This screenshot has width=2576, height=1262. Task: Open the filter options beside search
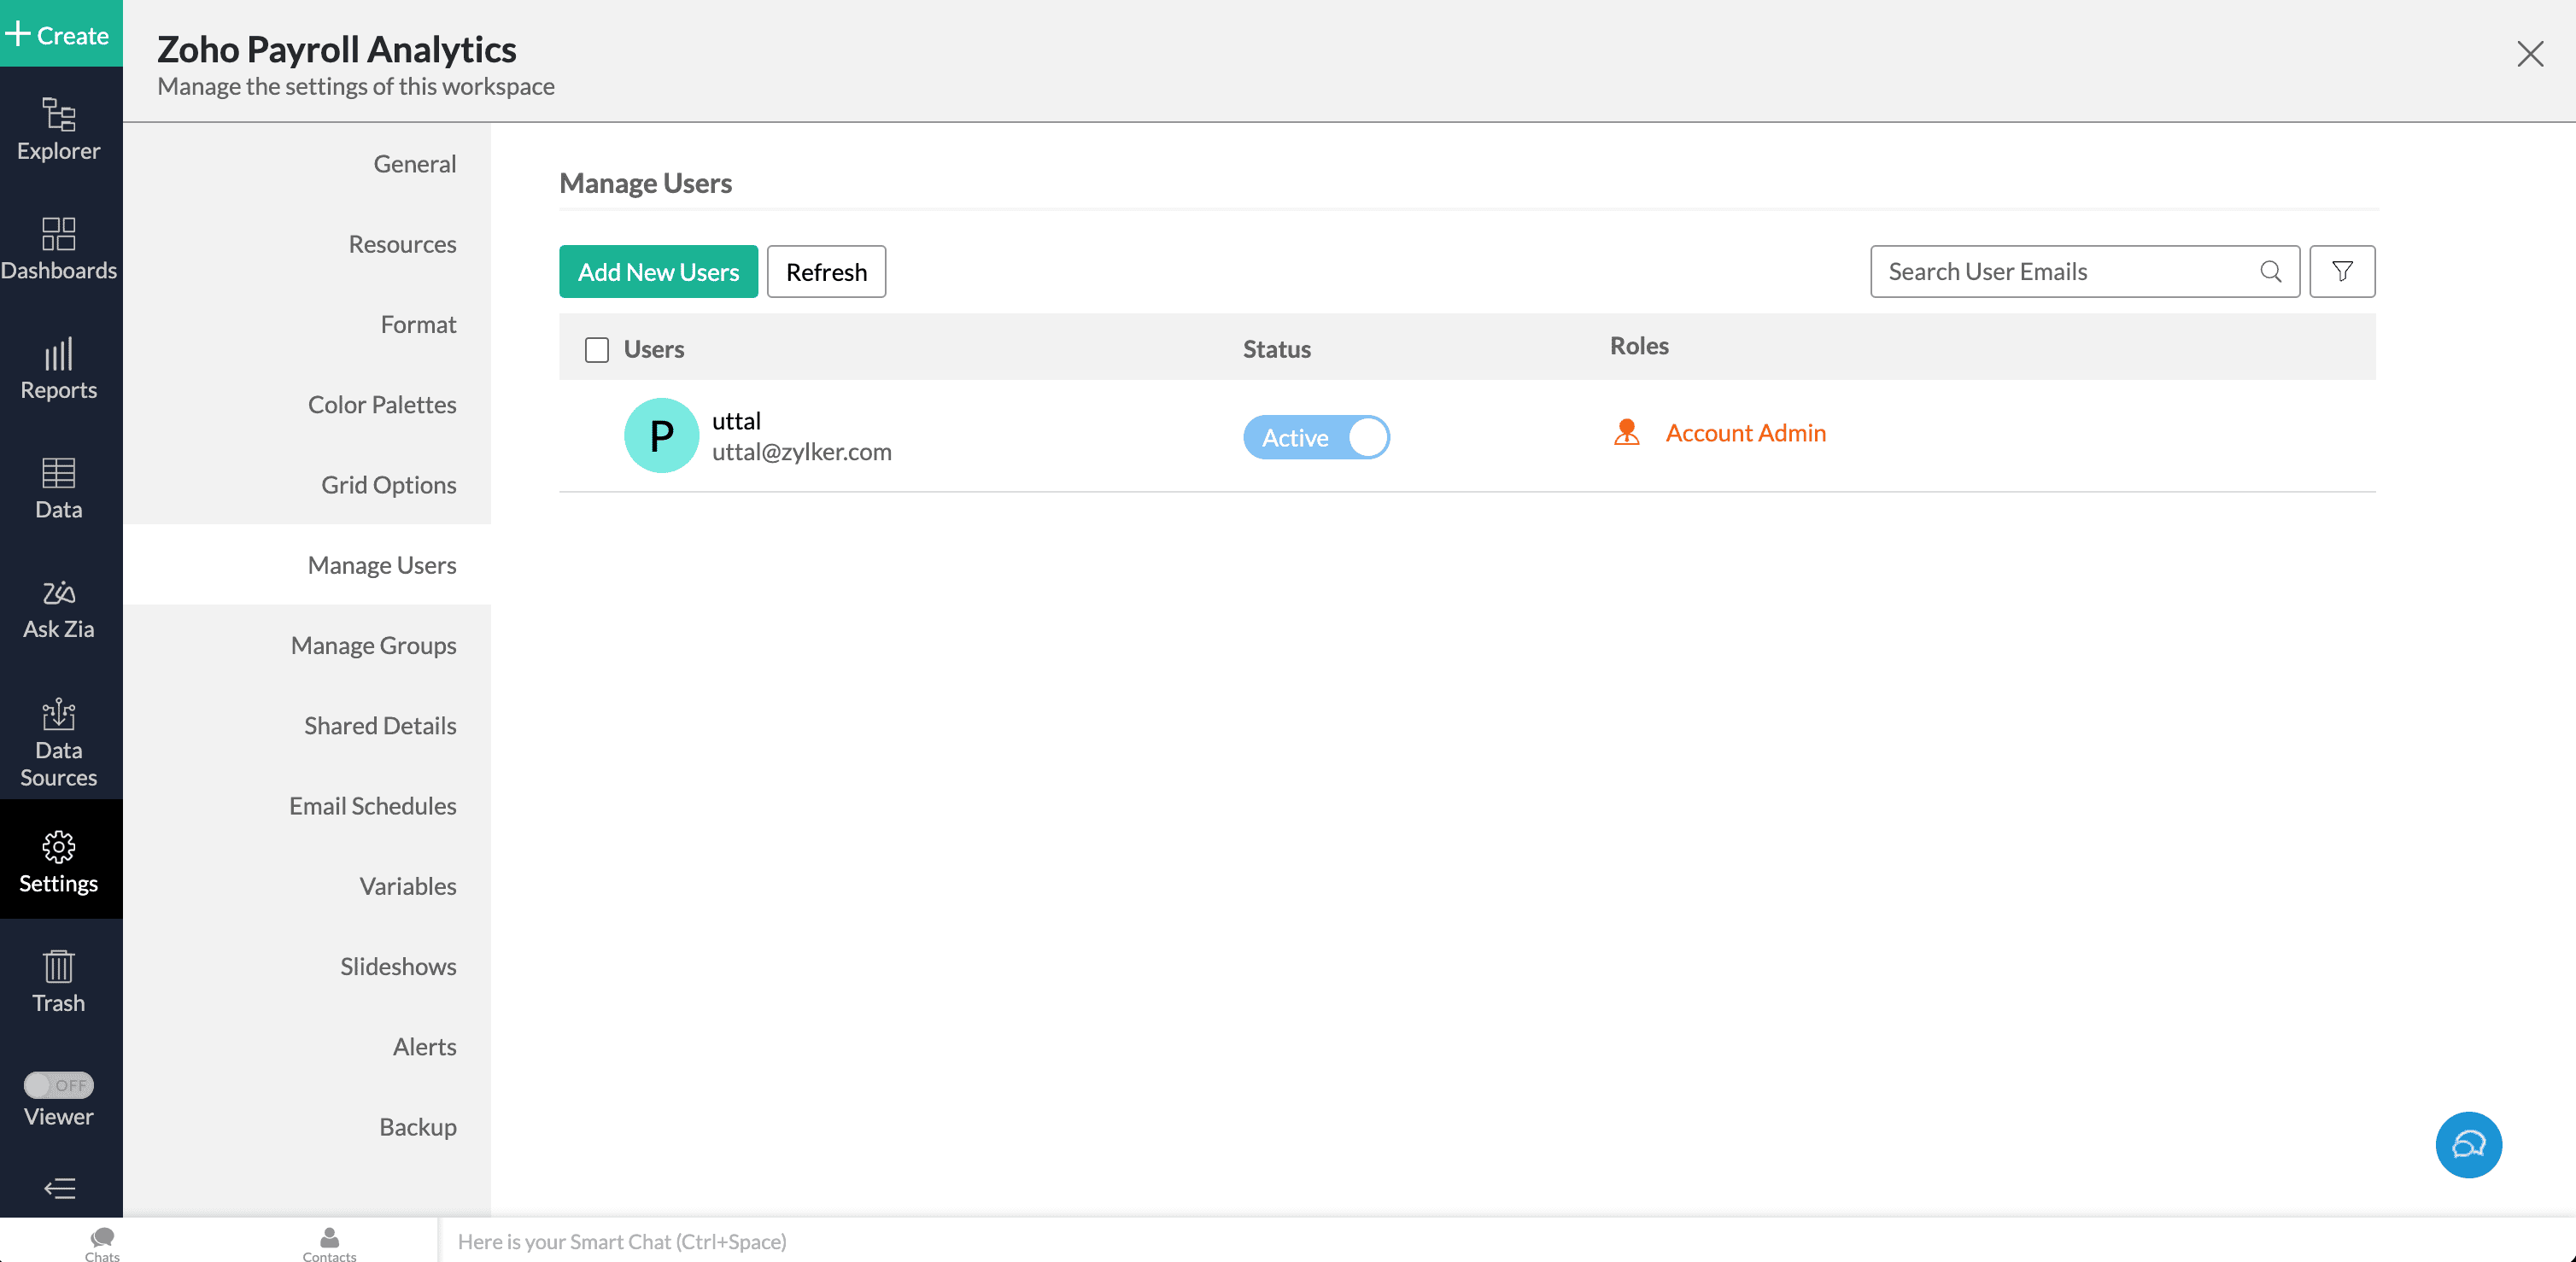pos(2342,271)
